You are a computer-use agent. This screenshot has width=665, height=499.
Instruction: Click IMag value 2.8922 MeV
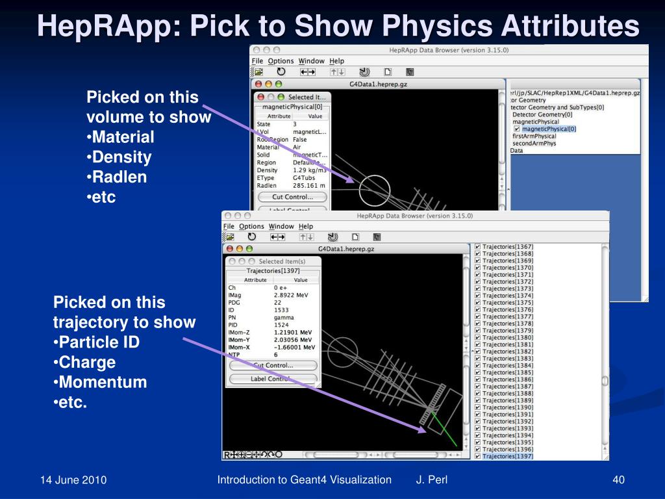click(291, 295)
